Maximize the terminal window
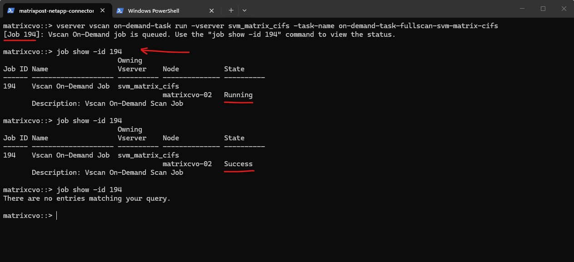This screenshot has width=574, height=262. tap(543, 9)
